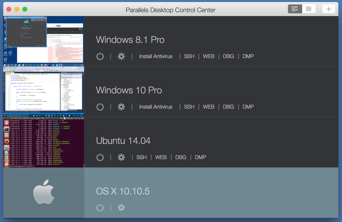The height and width of the screenshot is (222, 342).
Task: Select the Windows 8.1 Pro title
Action: coord(130,40)
